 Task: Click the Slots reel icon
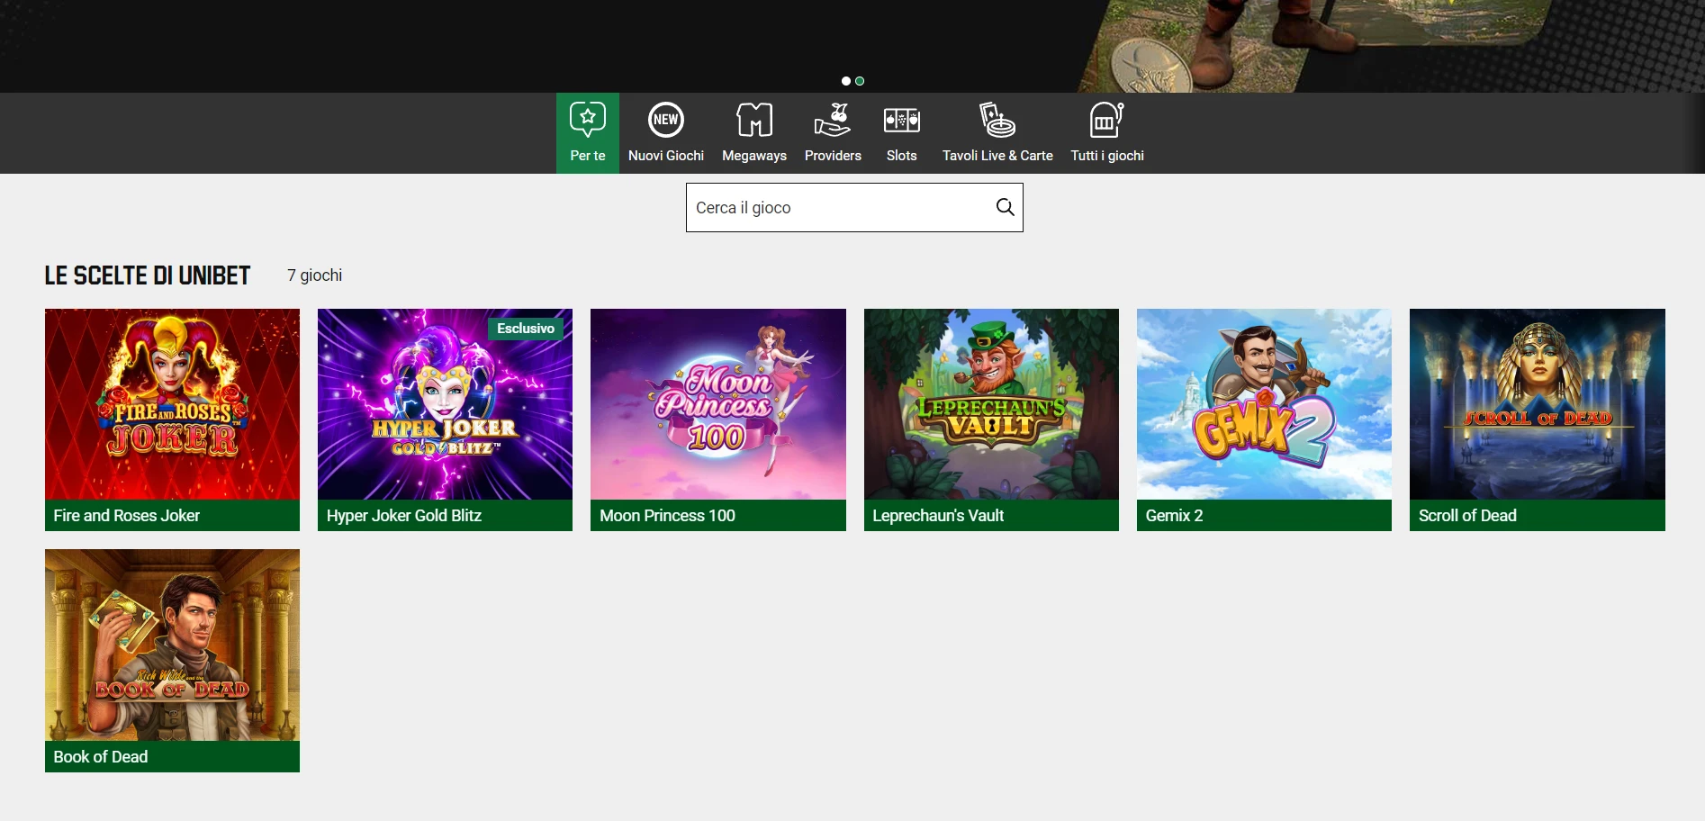pyautogui.click(x=901, y=120)
